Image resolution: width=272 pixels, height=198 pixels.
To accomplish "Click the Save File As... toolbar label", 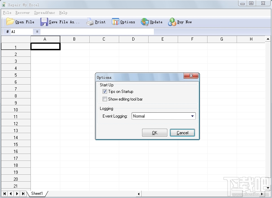I will [x=64, y=22].
